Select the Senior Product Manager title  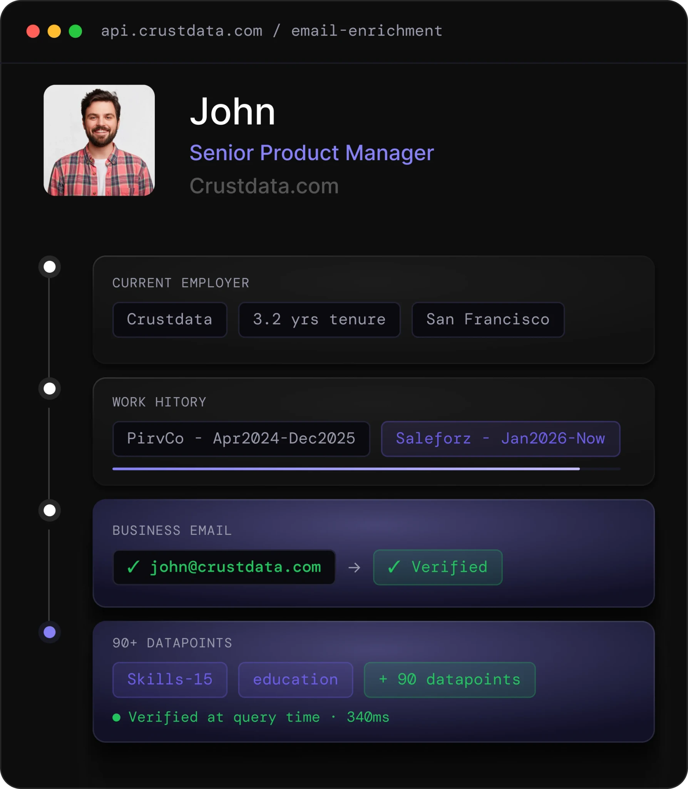pos(311,153)
